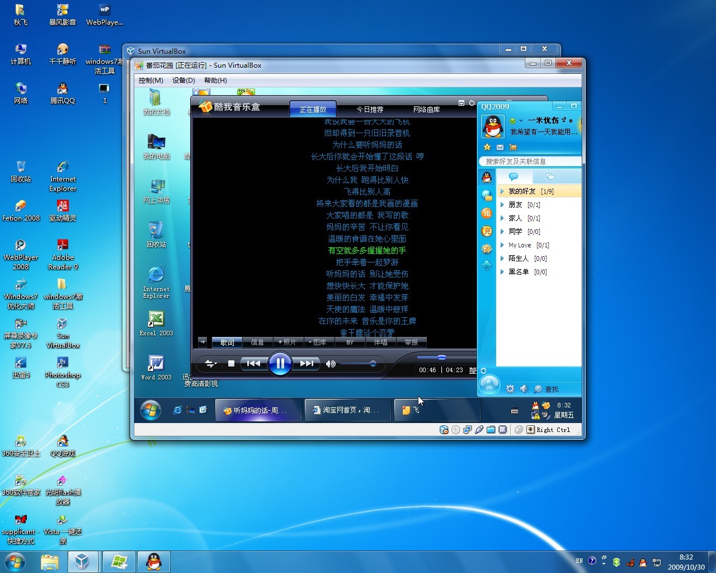716x573 pixels.
Task: Click the song progress seek slider
Action: 446,357
